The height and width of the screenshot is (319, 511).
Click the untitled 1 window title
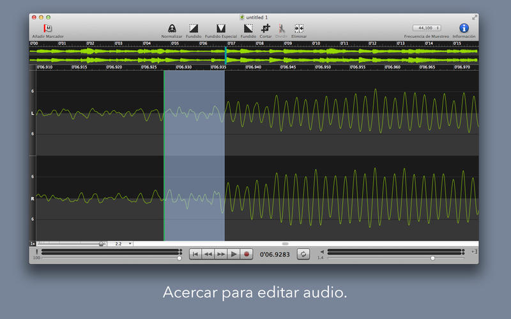(x=257, y=17)
